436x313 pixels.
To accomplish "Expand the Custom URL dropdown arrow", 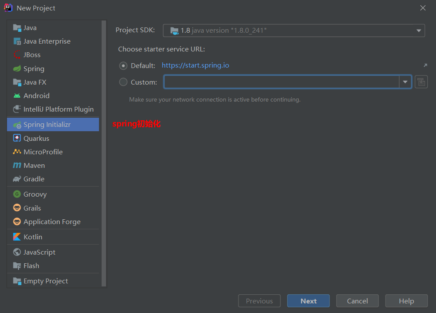I will (405, 82).
